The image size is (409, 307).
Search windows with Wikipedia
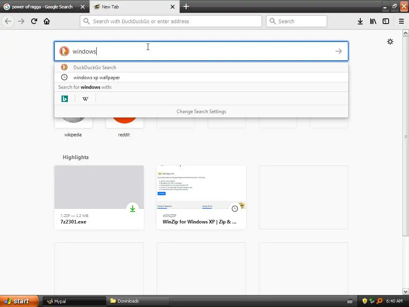[x=85, y=99]
